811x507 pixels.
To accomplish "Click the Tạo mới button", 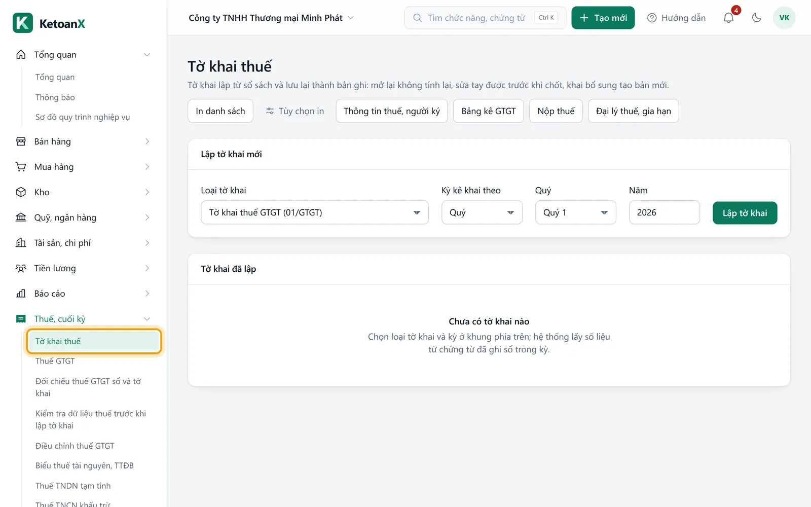I will [603, 18].
